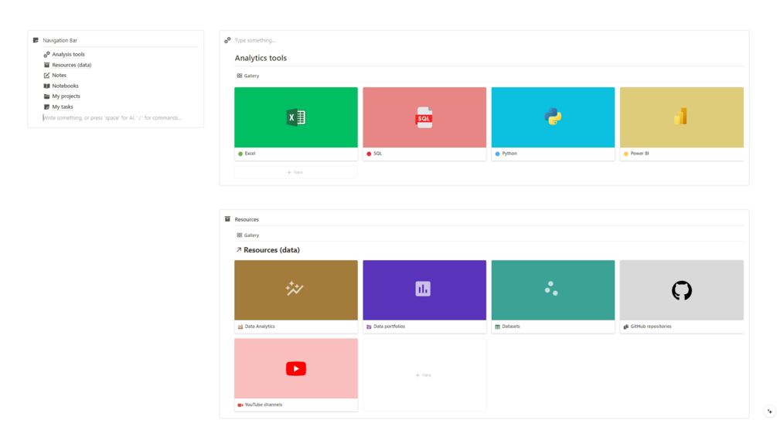Screen dimensions: 777x423
Task: Go to the Notes page link
Action: [x=59, y=75]
